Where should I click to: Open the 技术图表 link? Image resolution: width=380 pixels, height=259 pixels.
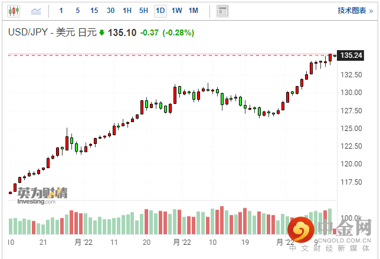click(x=355, y=11)
